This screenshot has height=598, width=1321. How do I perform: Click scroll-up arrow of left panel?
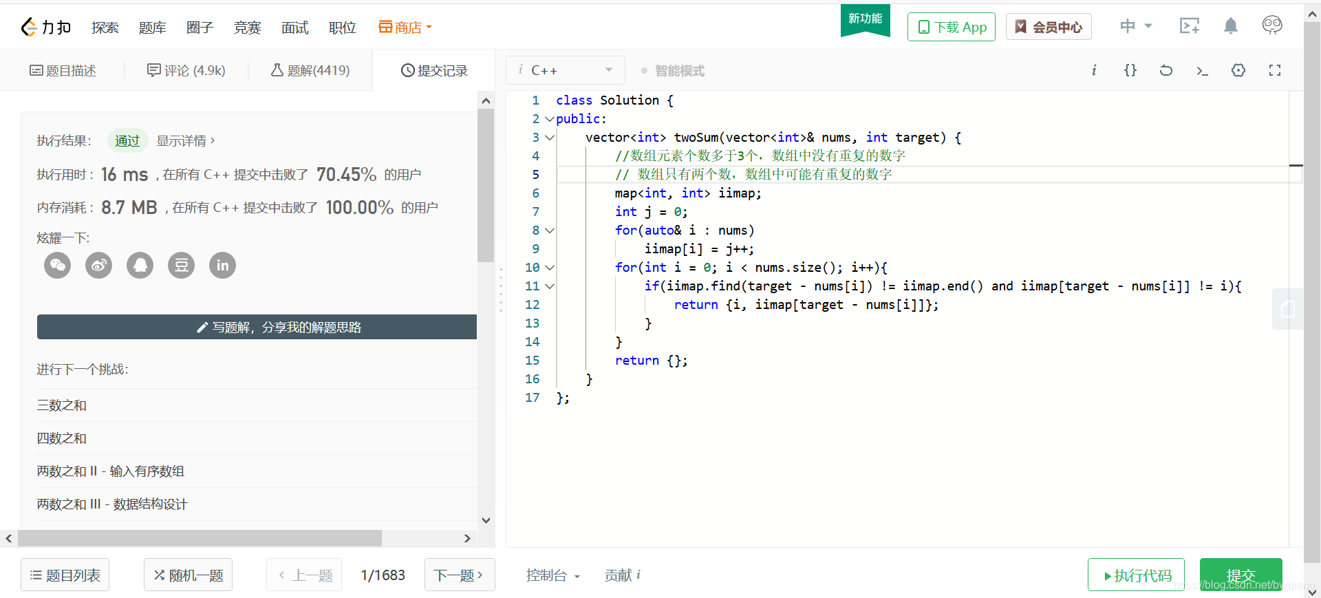point(486,100)
